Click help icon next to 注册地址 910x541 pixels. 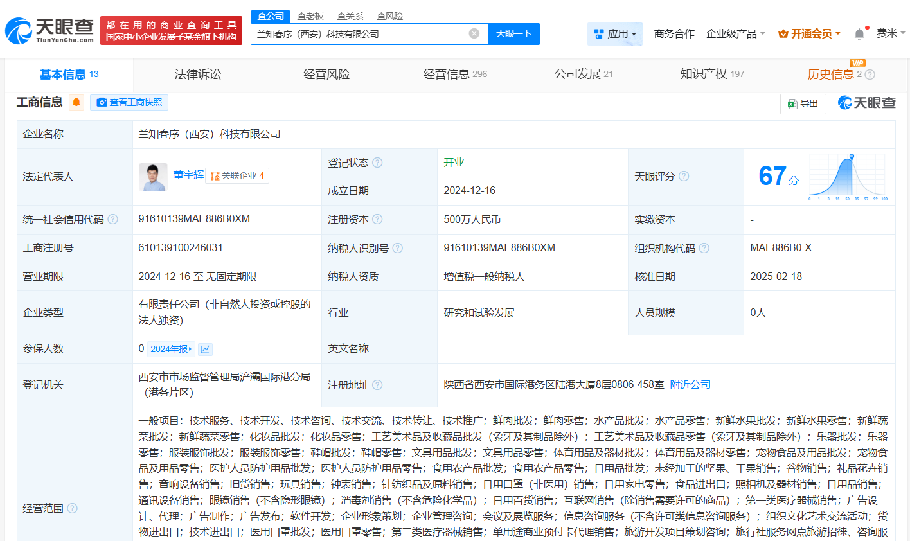[x=377, y=385]
